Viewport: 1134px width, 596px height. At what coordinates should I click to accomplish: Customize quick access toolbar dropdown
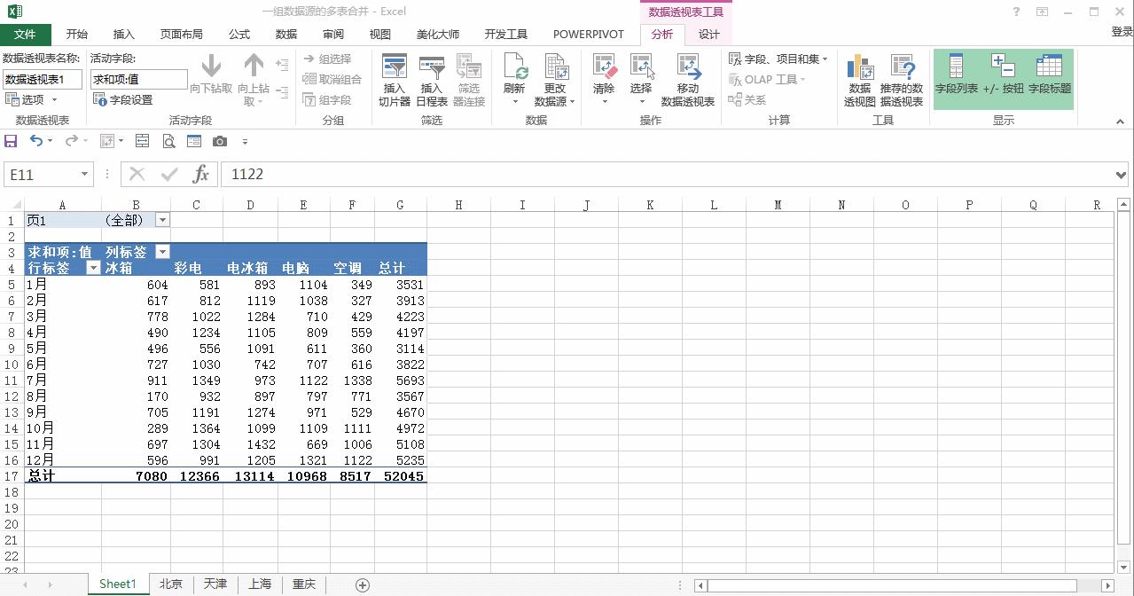[245, 142]
